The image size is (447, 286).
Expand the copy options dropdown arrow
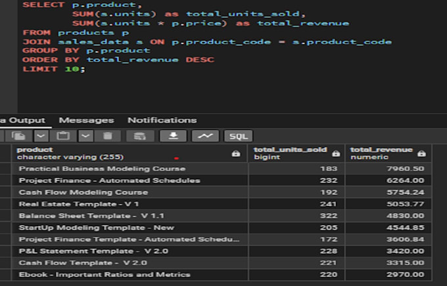(41, 136)
